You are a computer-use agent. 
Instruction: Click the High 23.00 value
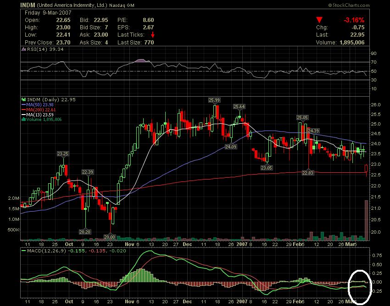[63, 27]
